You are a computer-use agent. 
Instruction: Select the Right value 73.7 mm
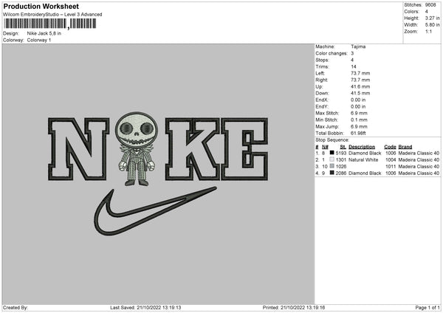[360, 80]
